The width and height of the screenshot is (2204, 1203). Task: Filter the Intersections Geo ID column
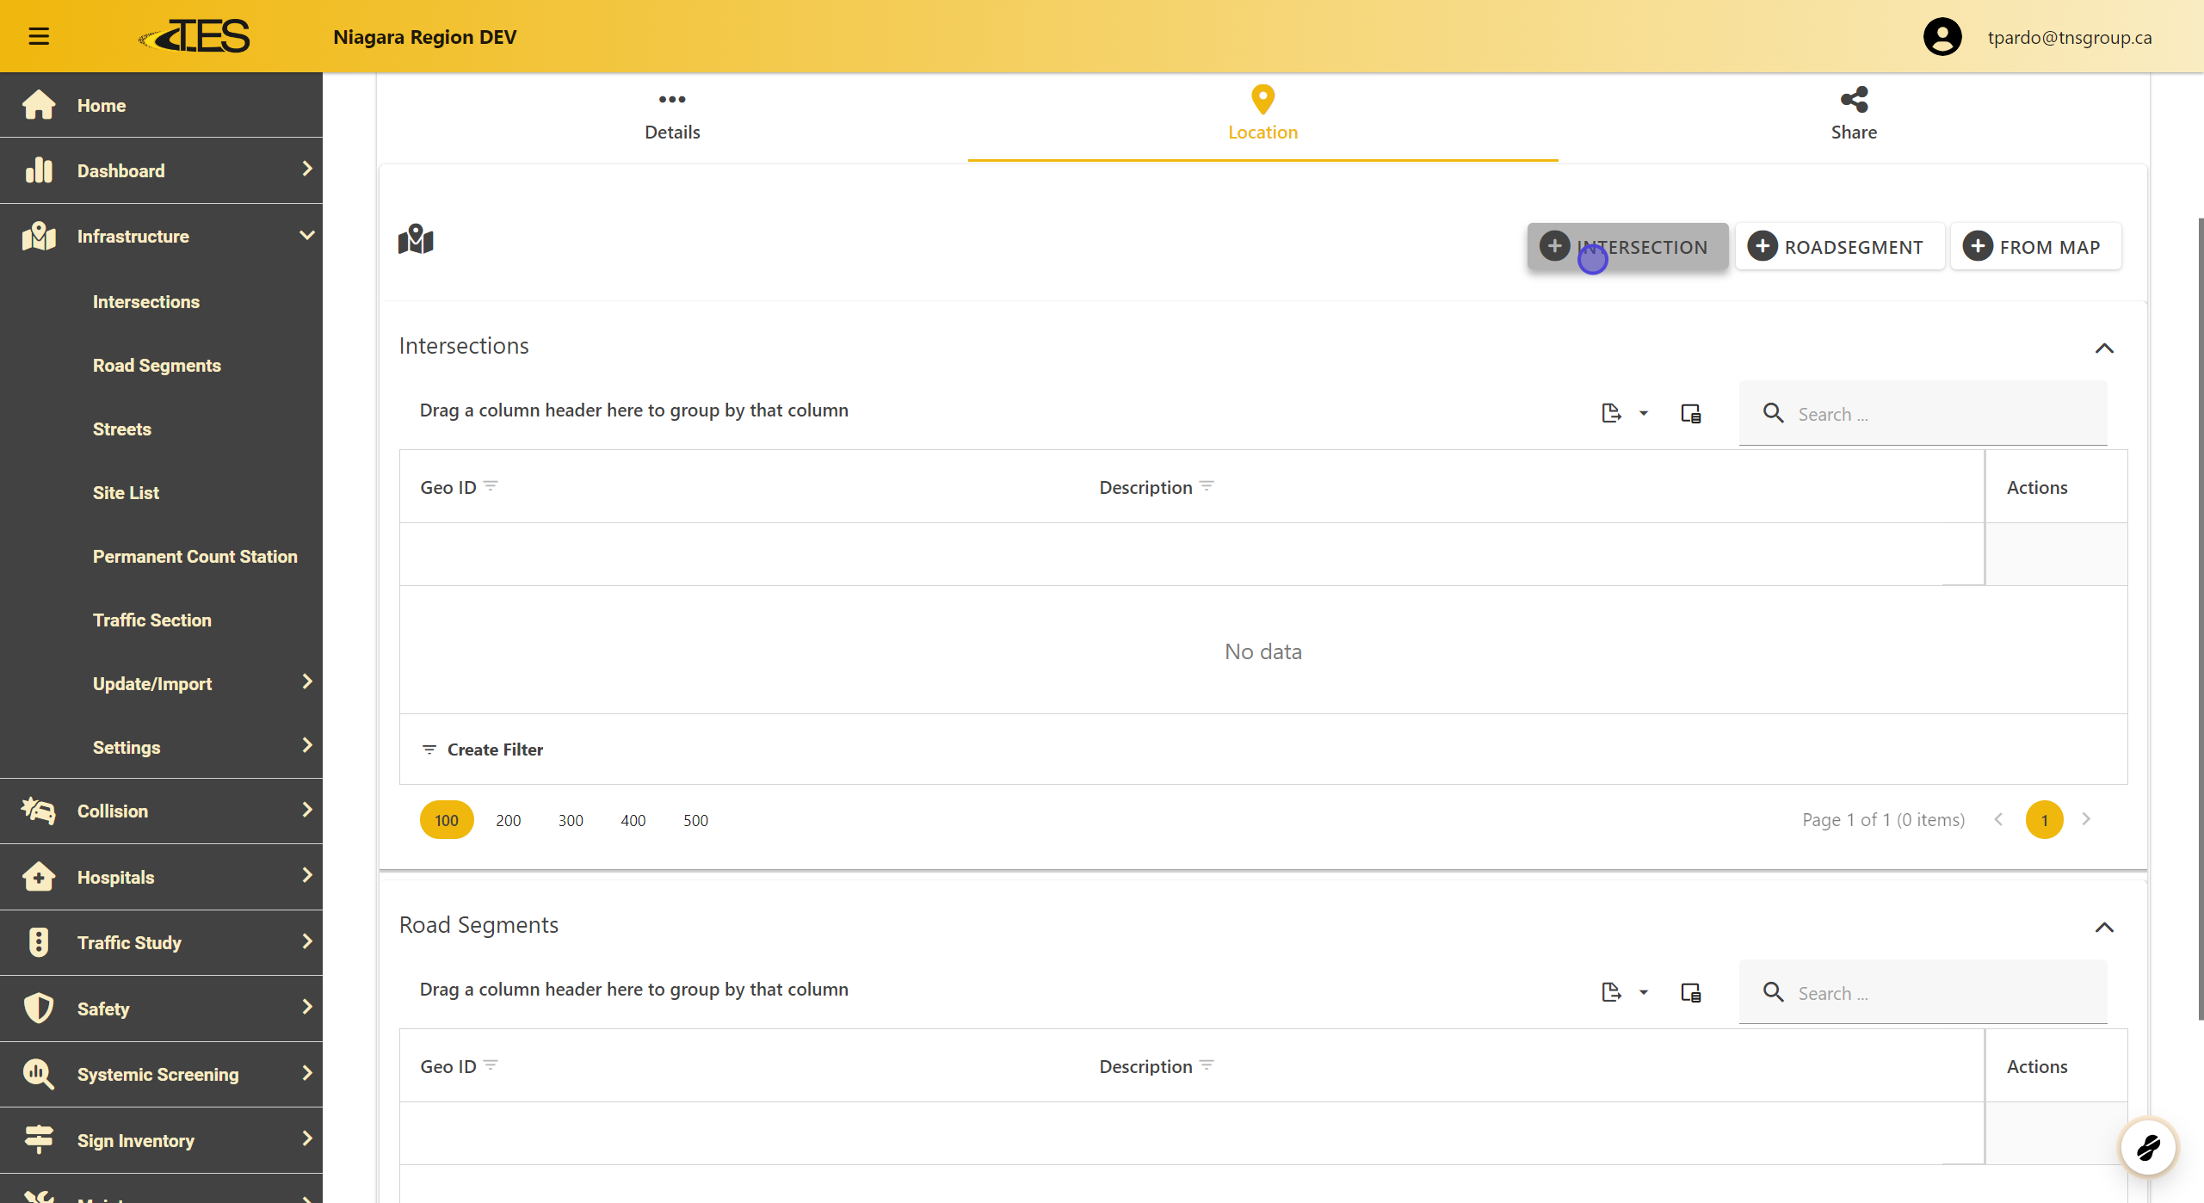point(491,486)
